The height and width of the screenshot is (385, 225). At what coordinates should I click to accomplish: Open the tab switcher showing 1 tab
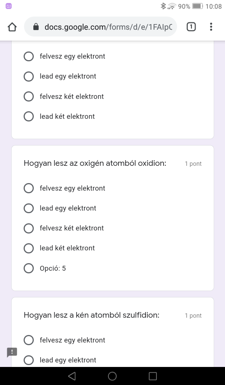point(191,27)
